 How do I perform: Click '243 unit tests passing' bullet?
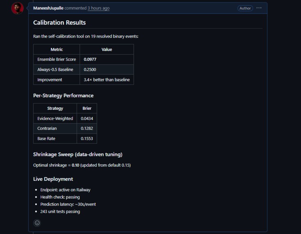[x=60, y=212]
